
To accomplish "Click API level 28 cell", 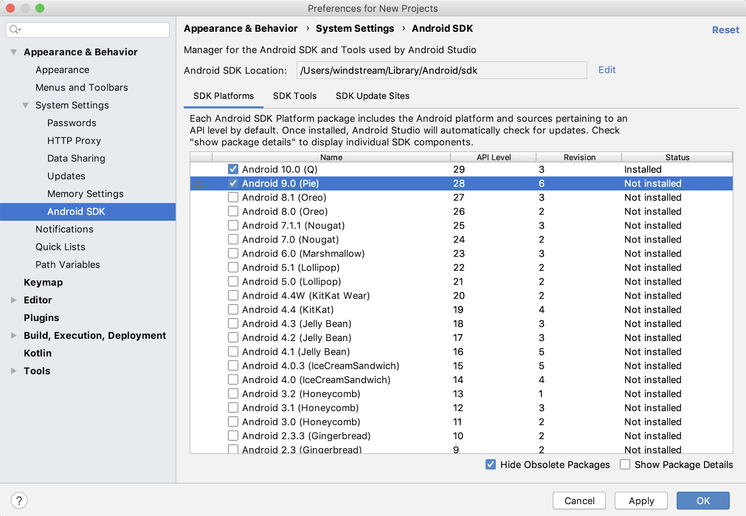I will (x=459, y=184).
